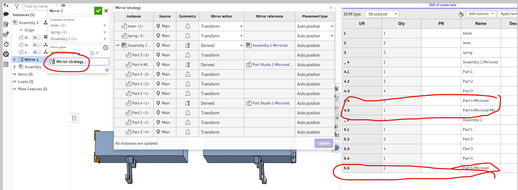
Task: Open the exploded view list icon below tree
Action: (x=74, y=118)
